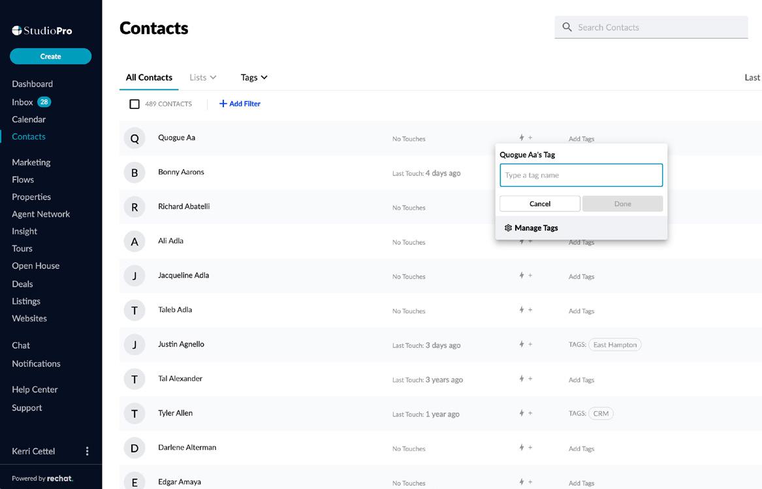The height and width of the screenshot is (489, 762).
Task: Click the Q avatar for Quogue Aa
Action: point(135,138)
